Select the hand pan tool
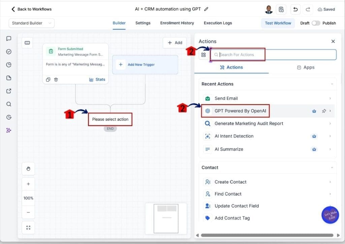345x244 pixels. pyautogui.click(x=28, y=169)
